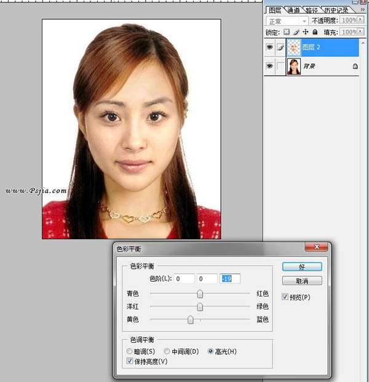This screenshot has width=369, height=382.
Task: Select the 高光(H) radio button
Action: pyautogui.click(x=210, y=351)
